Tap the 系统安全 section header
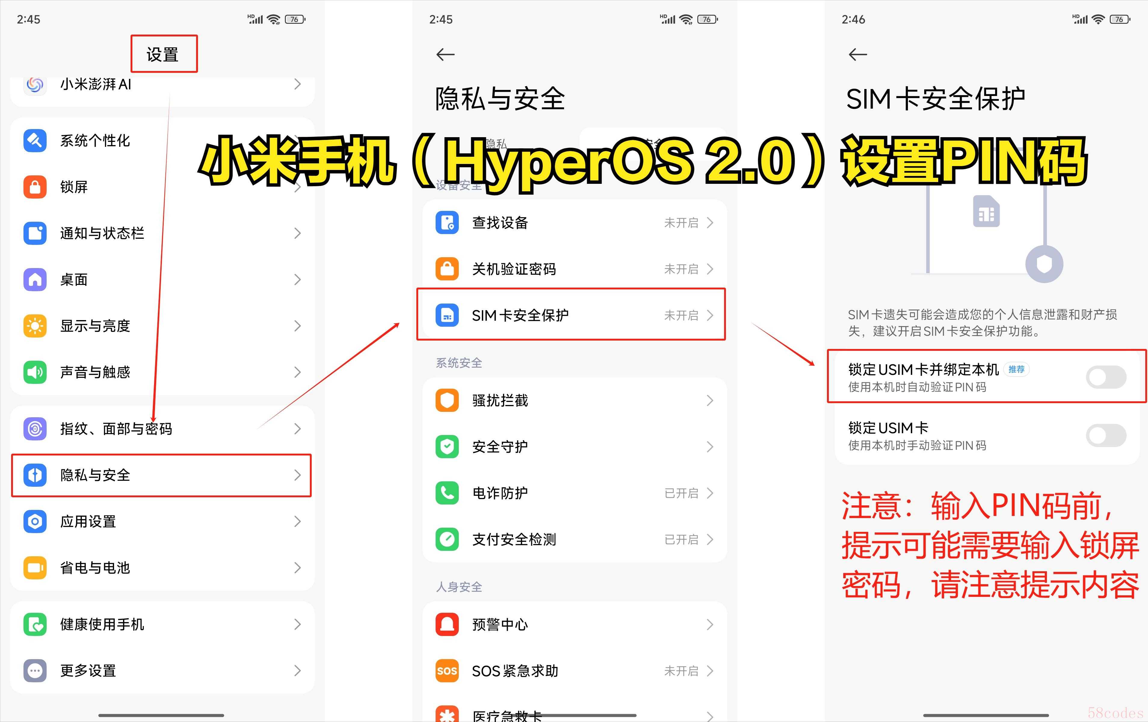The image size is (1148, 722). click(458, 363)
